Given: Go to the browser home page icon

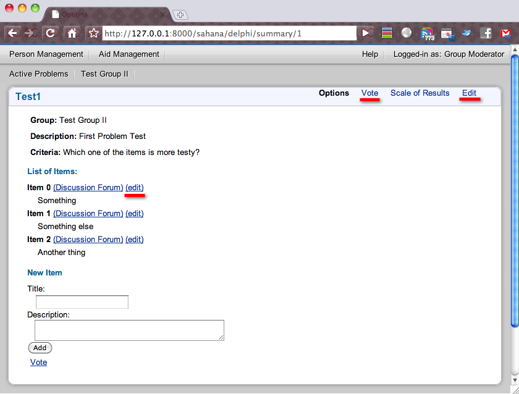Looking at the screenshot, I should (x=72, y=33).
